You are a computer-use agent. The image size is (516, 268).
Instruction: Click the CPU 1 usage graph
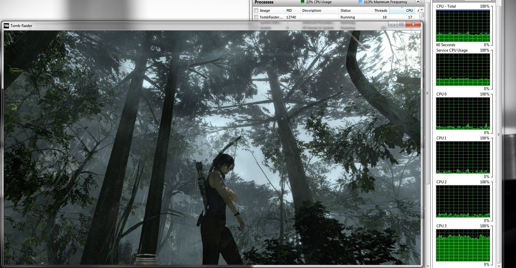coord(463,158)
